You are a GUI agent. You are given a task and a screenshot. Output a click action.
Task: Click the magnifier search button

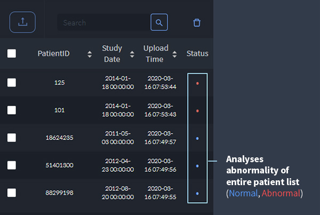point(159,22)
